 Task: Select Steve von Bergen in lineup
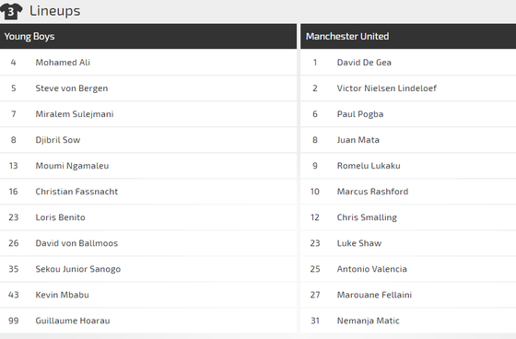coord(72,88)
